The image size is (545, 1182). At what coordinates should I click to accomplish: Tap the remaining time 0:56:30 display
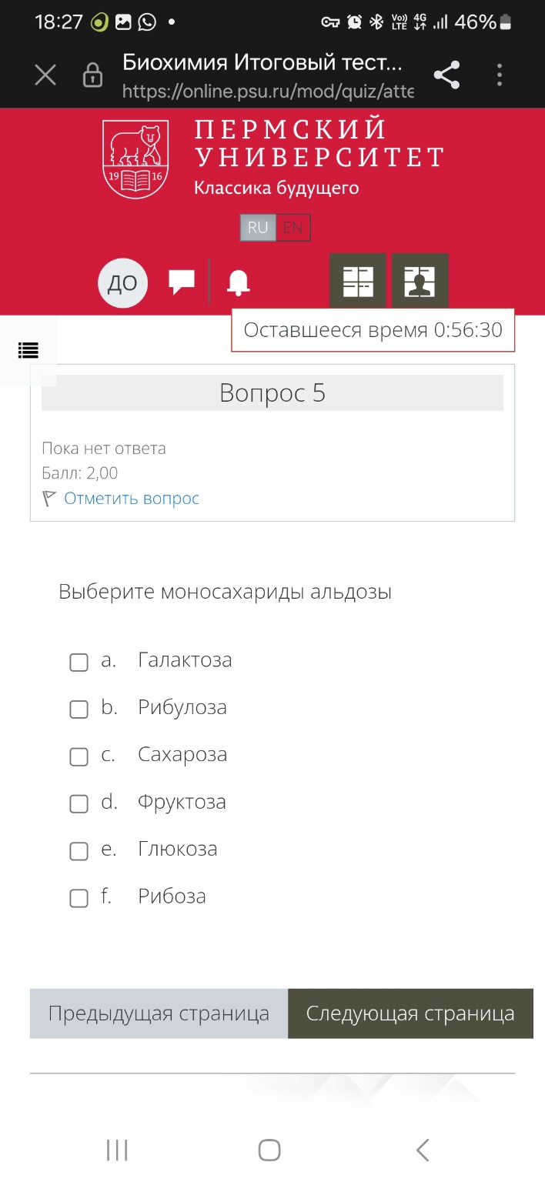pyautogui.click(x=372, y=330)
